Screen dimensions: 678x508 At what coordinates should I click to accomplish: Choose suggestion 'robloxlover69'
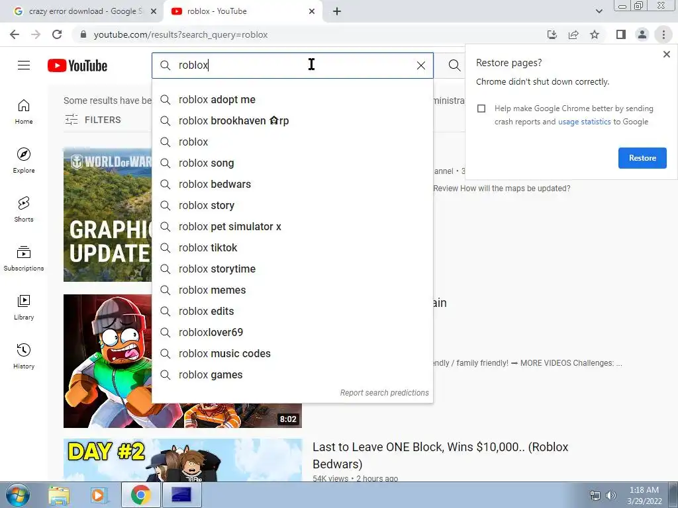click(292, 332)
